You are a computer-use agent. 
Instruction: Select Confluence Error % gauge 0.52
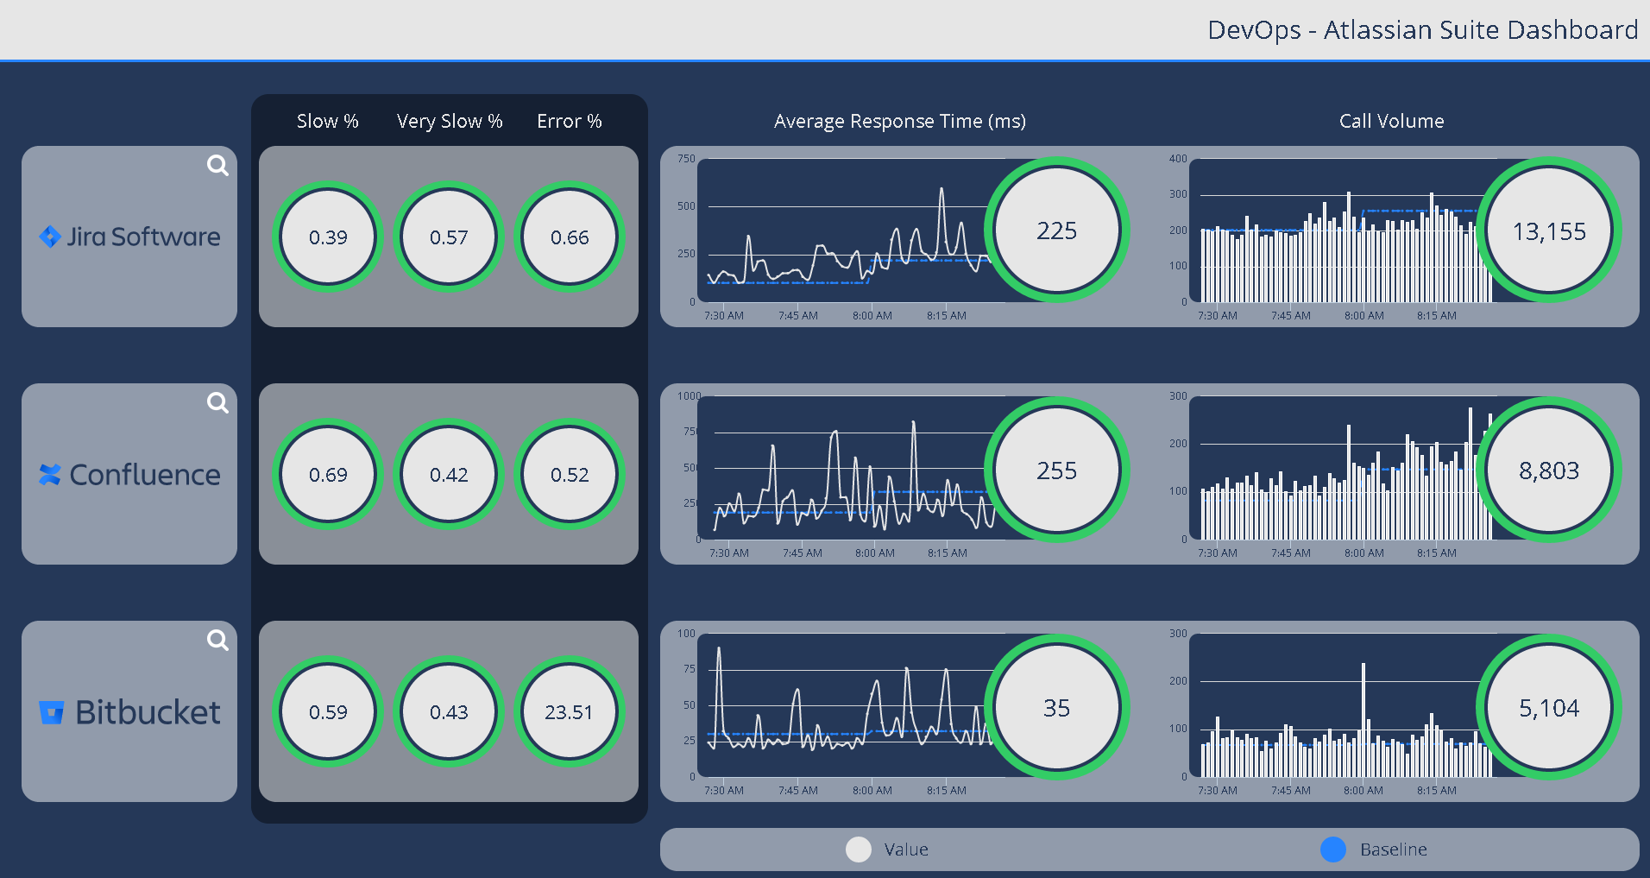(570, 474)
